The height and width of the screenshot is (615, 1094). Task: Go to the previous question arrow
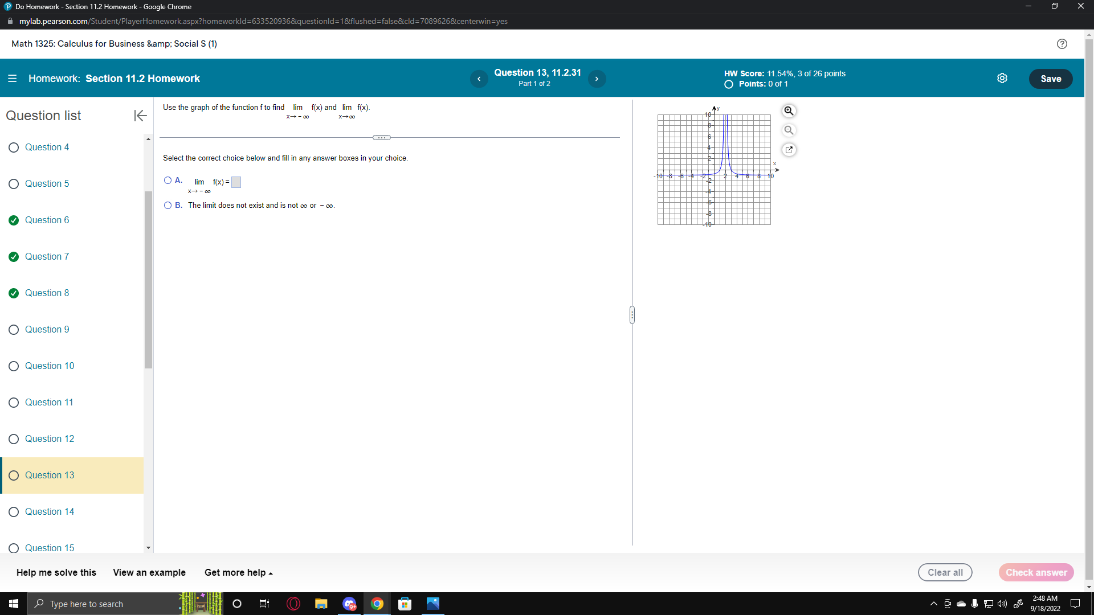(479, 79)
